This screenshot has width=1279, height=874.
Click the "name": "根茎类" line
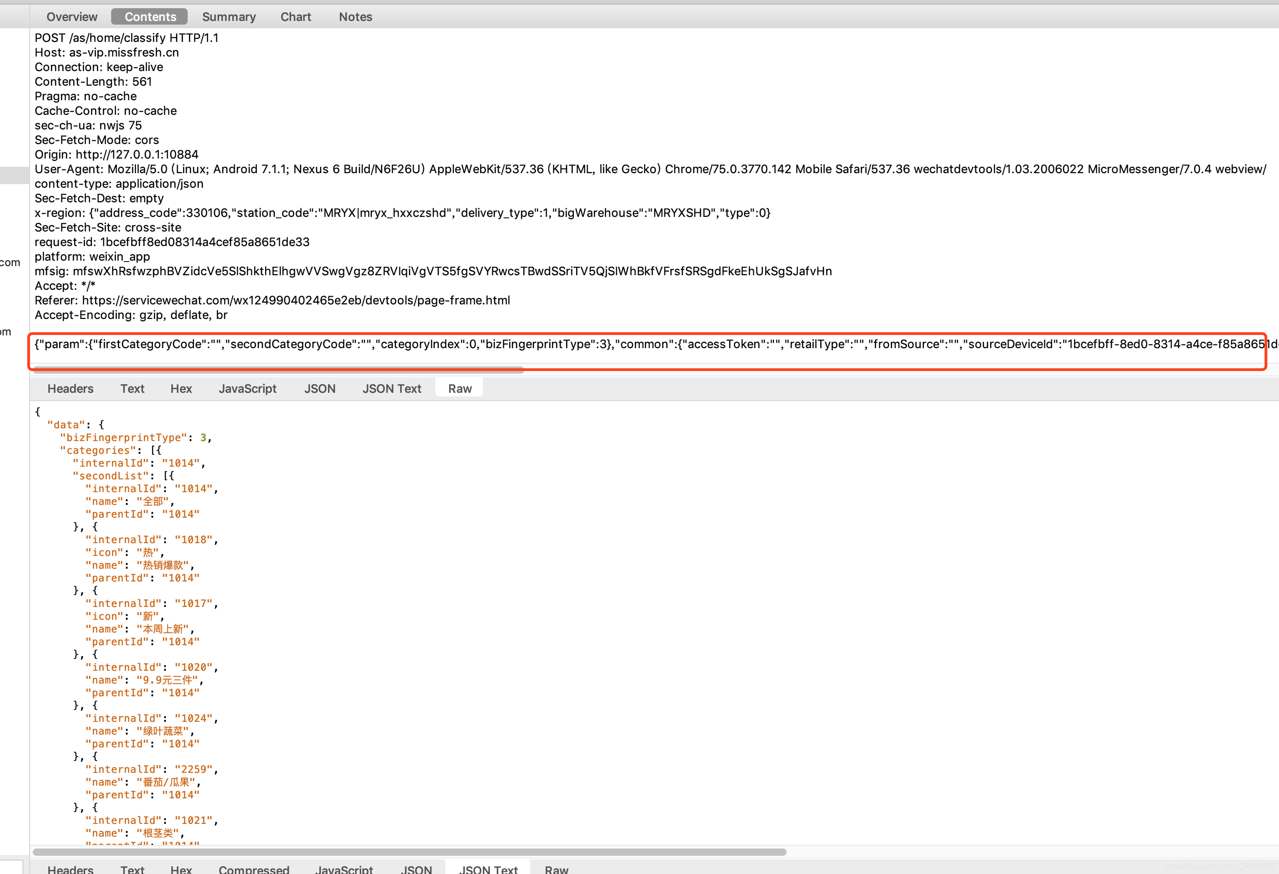click(x=135, y=833)
